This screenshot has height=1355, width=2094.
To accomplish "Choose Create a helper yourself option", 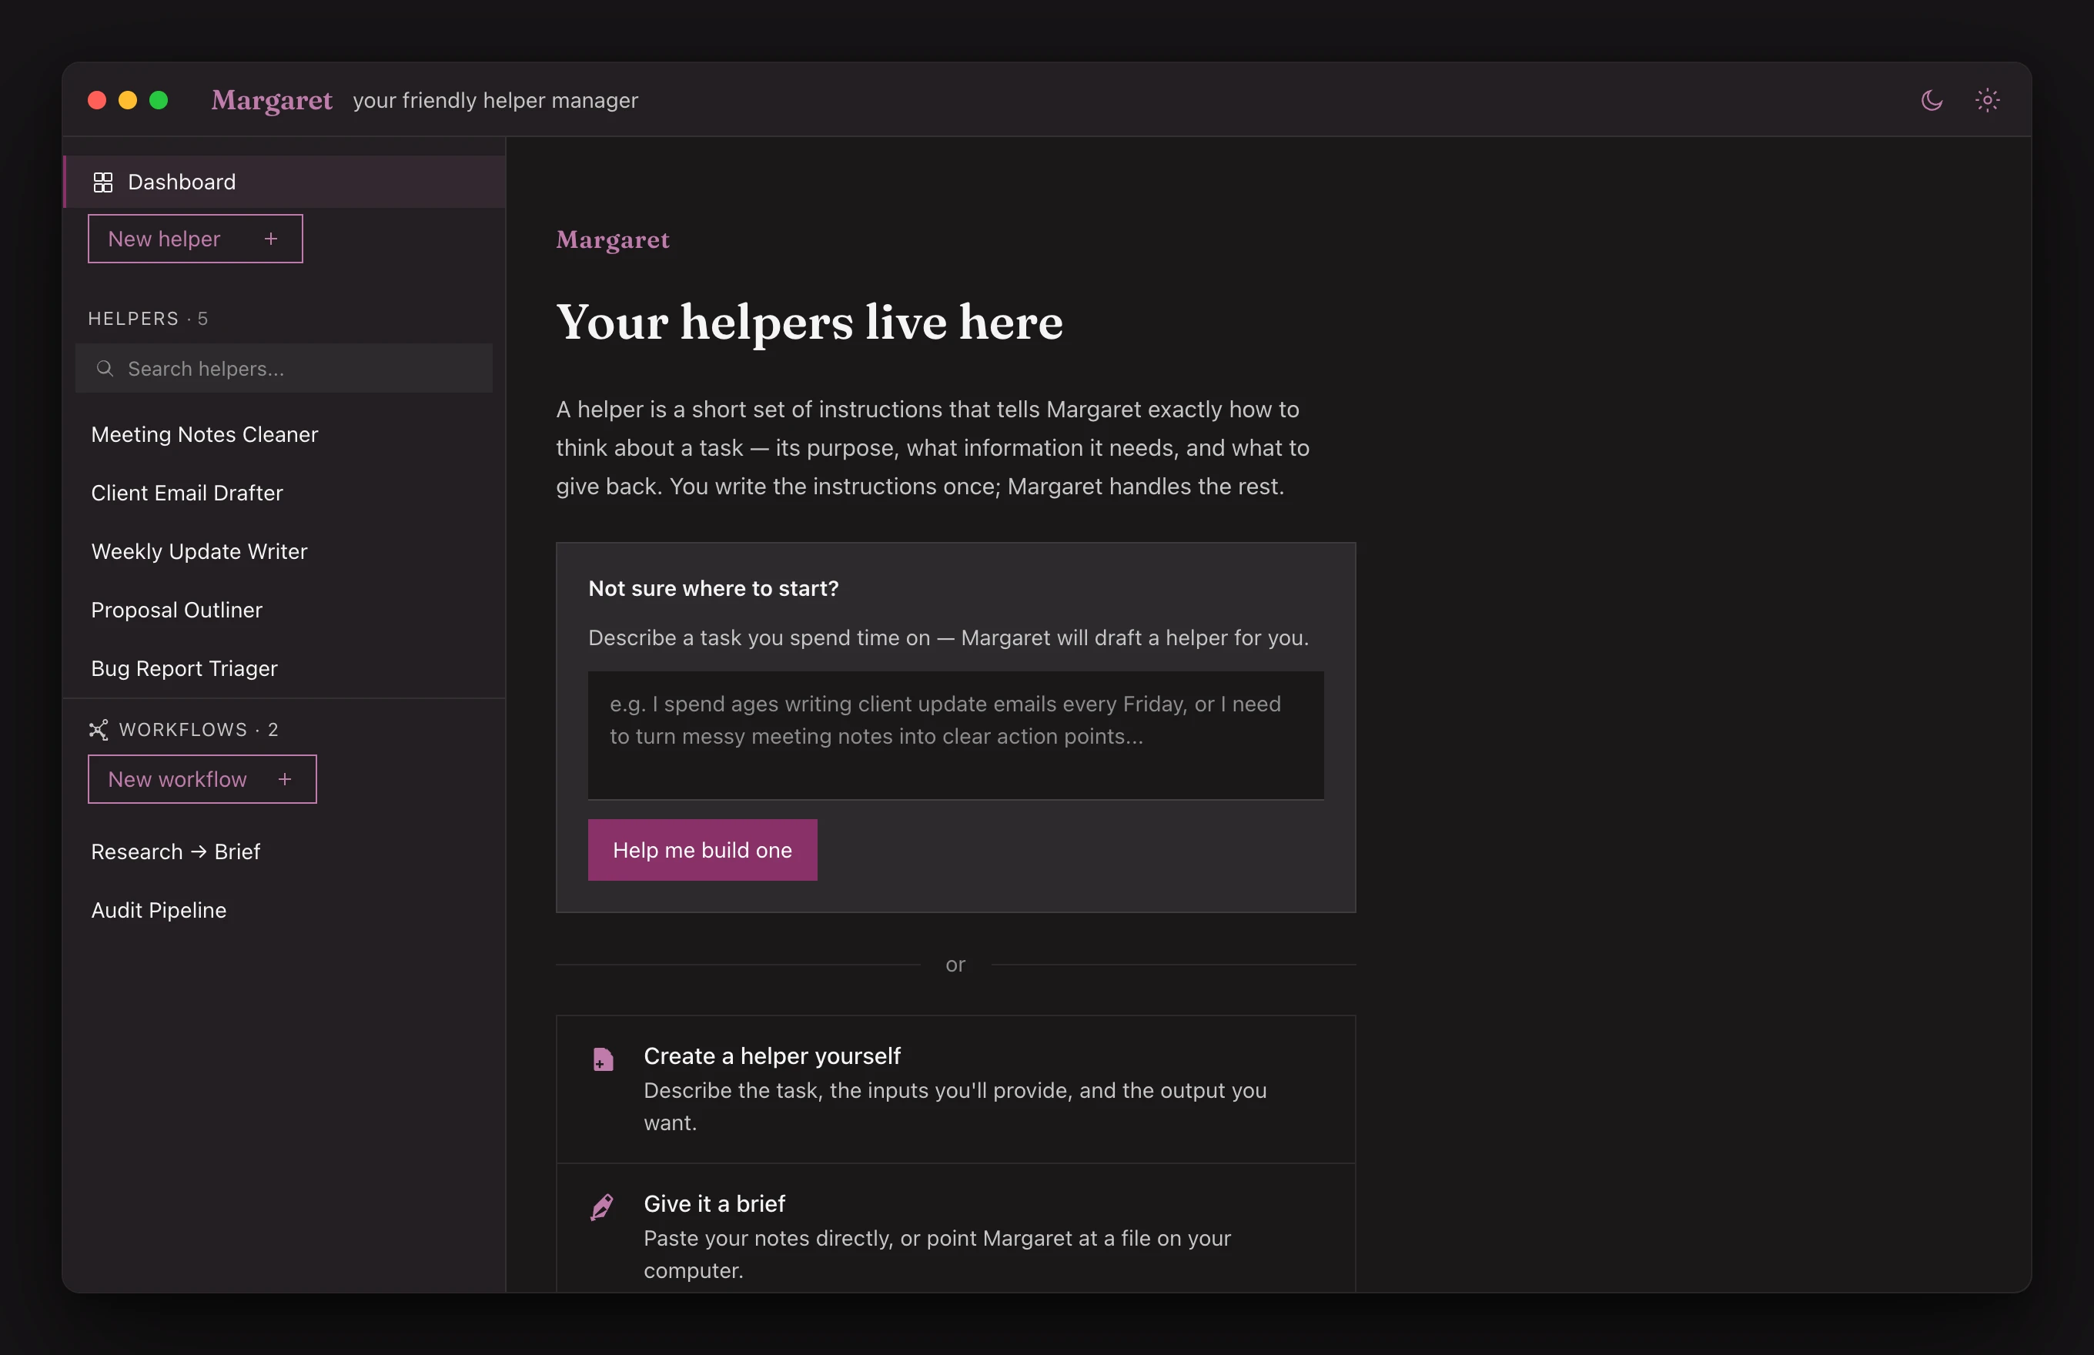I will click(x=955, y=1089).
